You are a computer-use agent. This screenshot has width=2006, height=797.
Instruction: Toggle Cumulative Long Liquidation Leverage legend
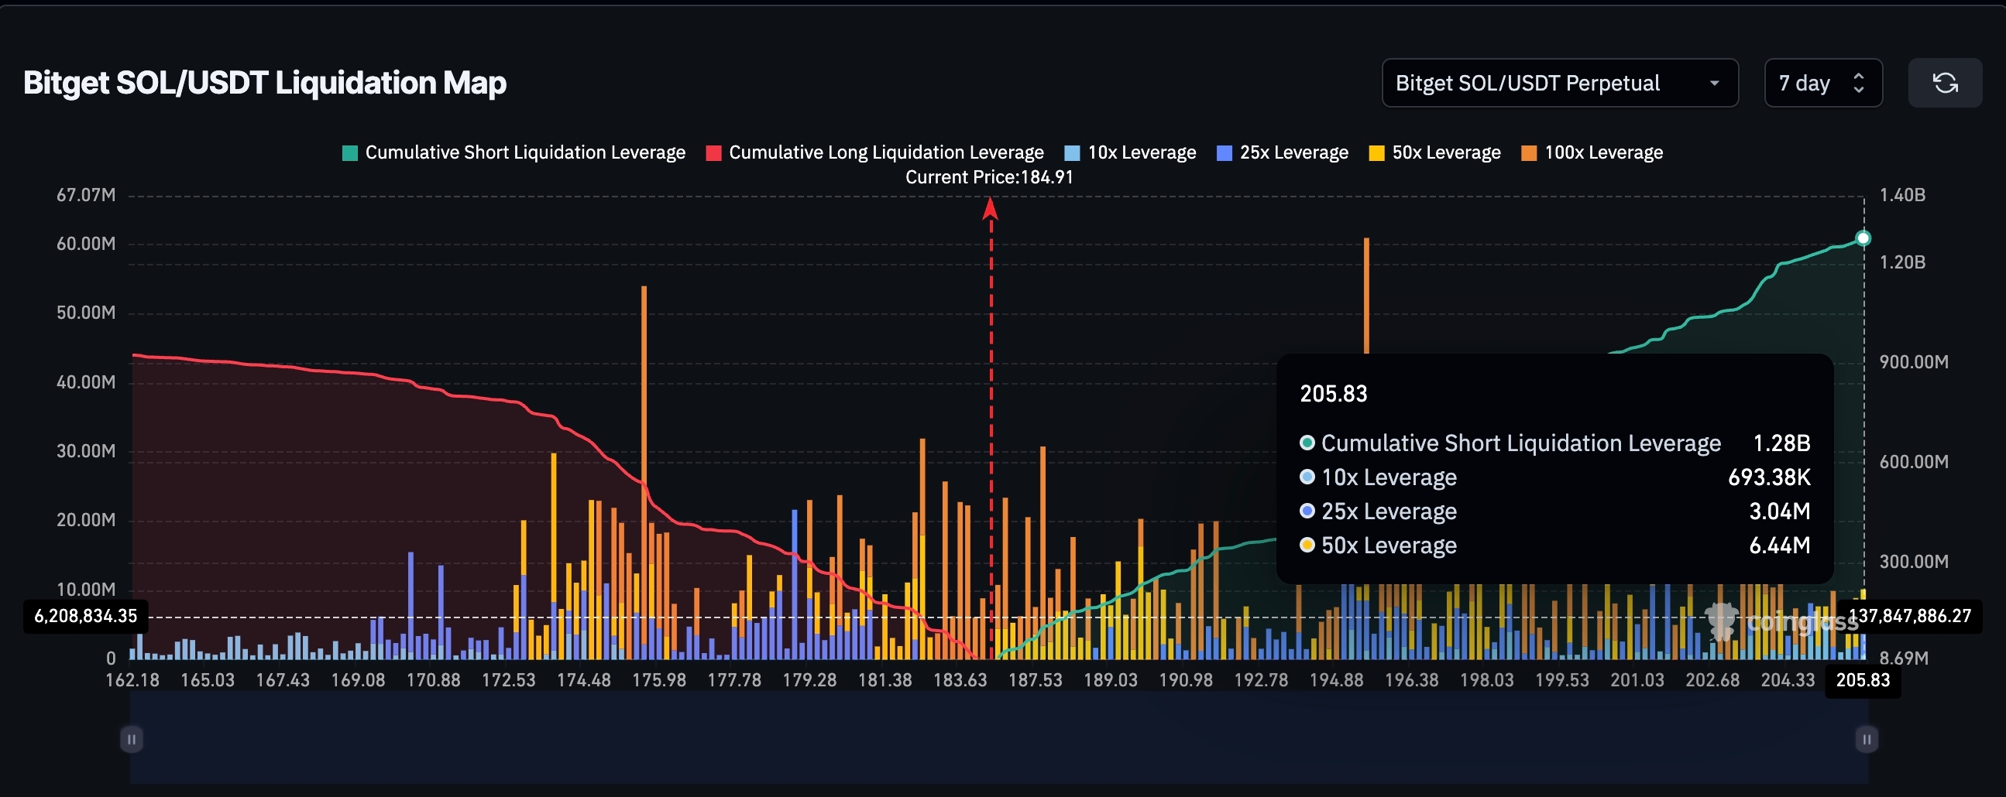885,152
